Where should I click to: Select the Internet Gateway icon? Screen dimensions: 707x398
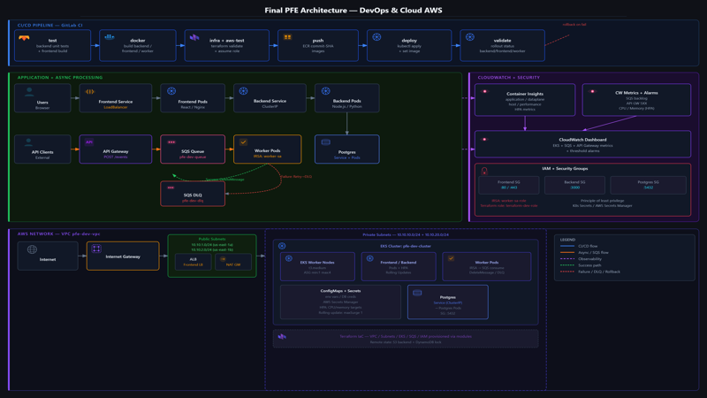[x=96, y=249]
